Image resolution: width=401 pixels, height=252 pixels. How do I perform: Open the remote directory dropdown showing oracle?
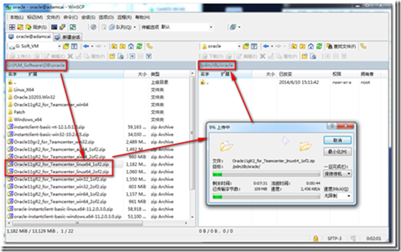point(221,47)
